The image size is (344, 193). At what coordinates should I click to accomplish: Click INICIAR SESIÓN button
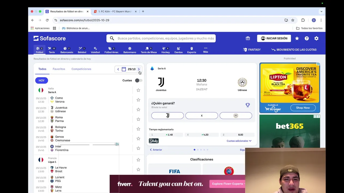[x=274, y=38]
